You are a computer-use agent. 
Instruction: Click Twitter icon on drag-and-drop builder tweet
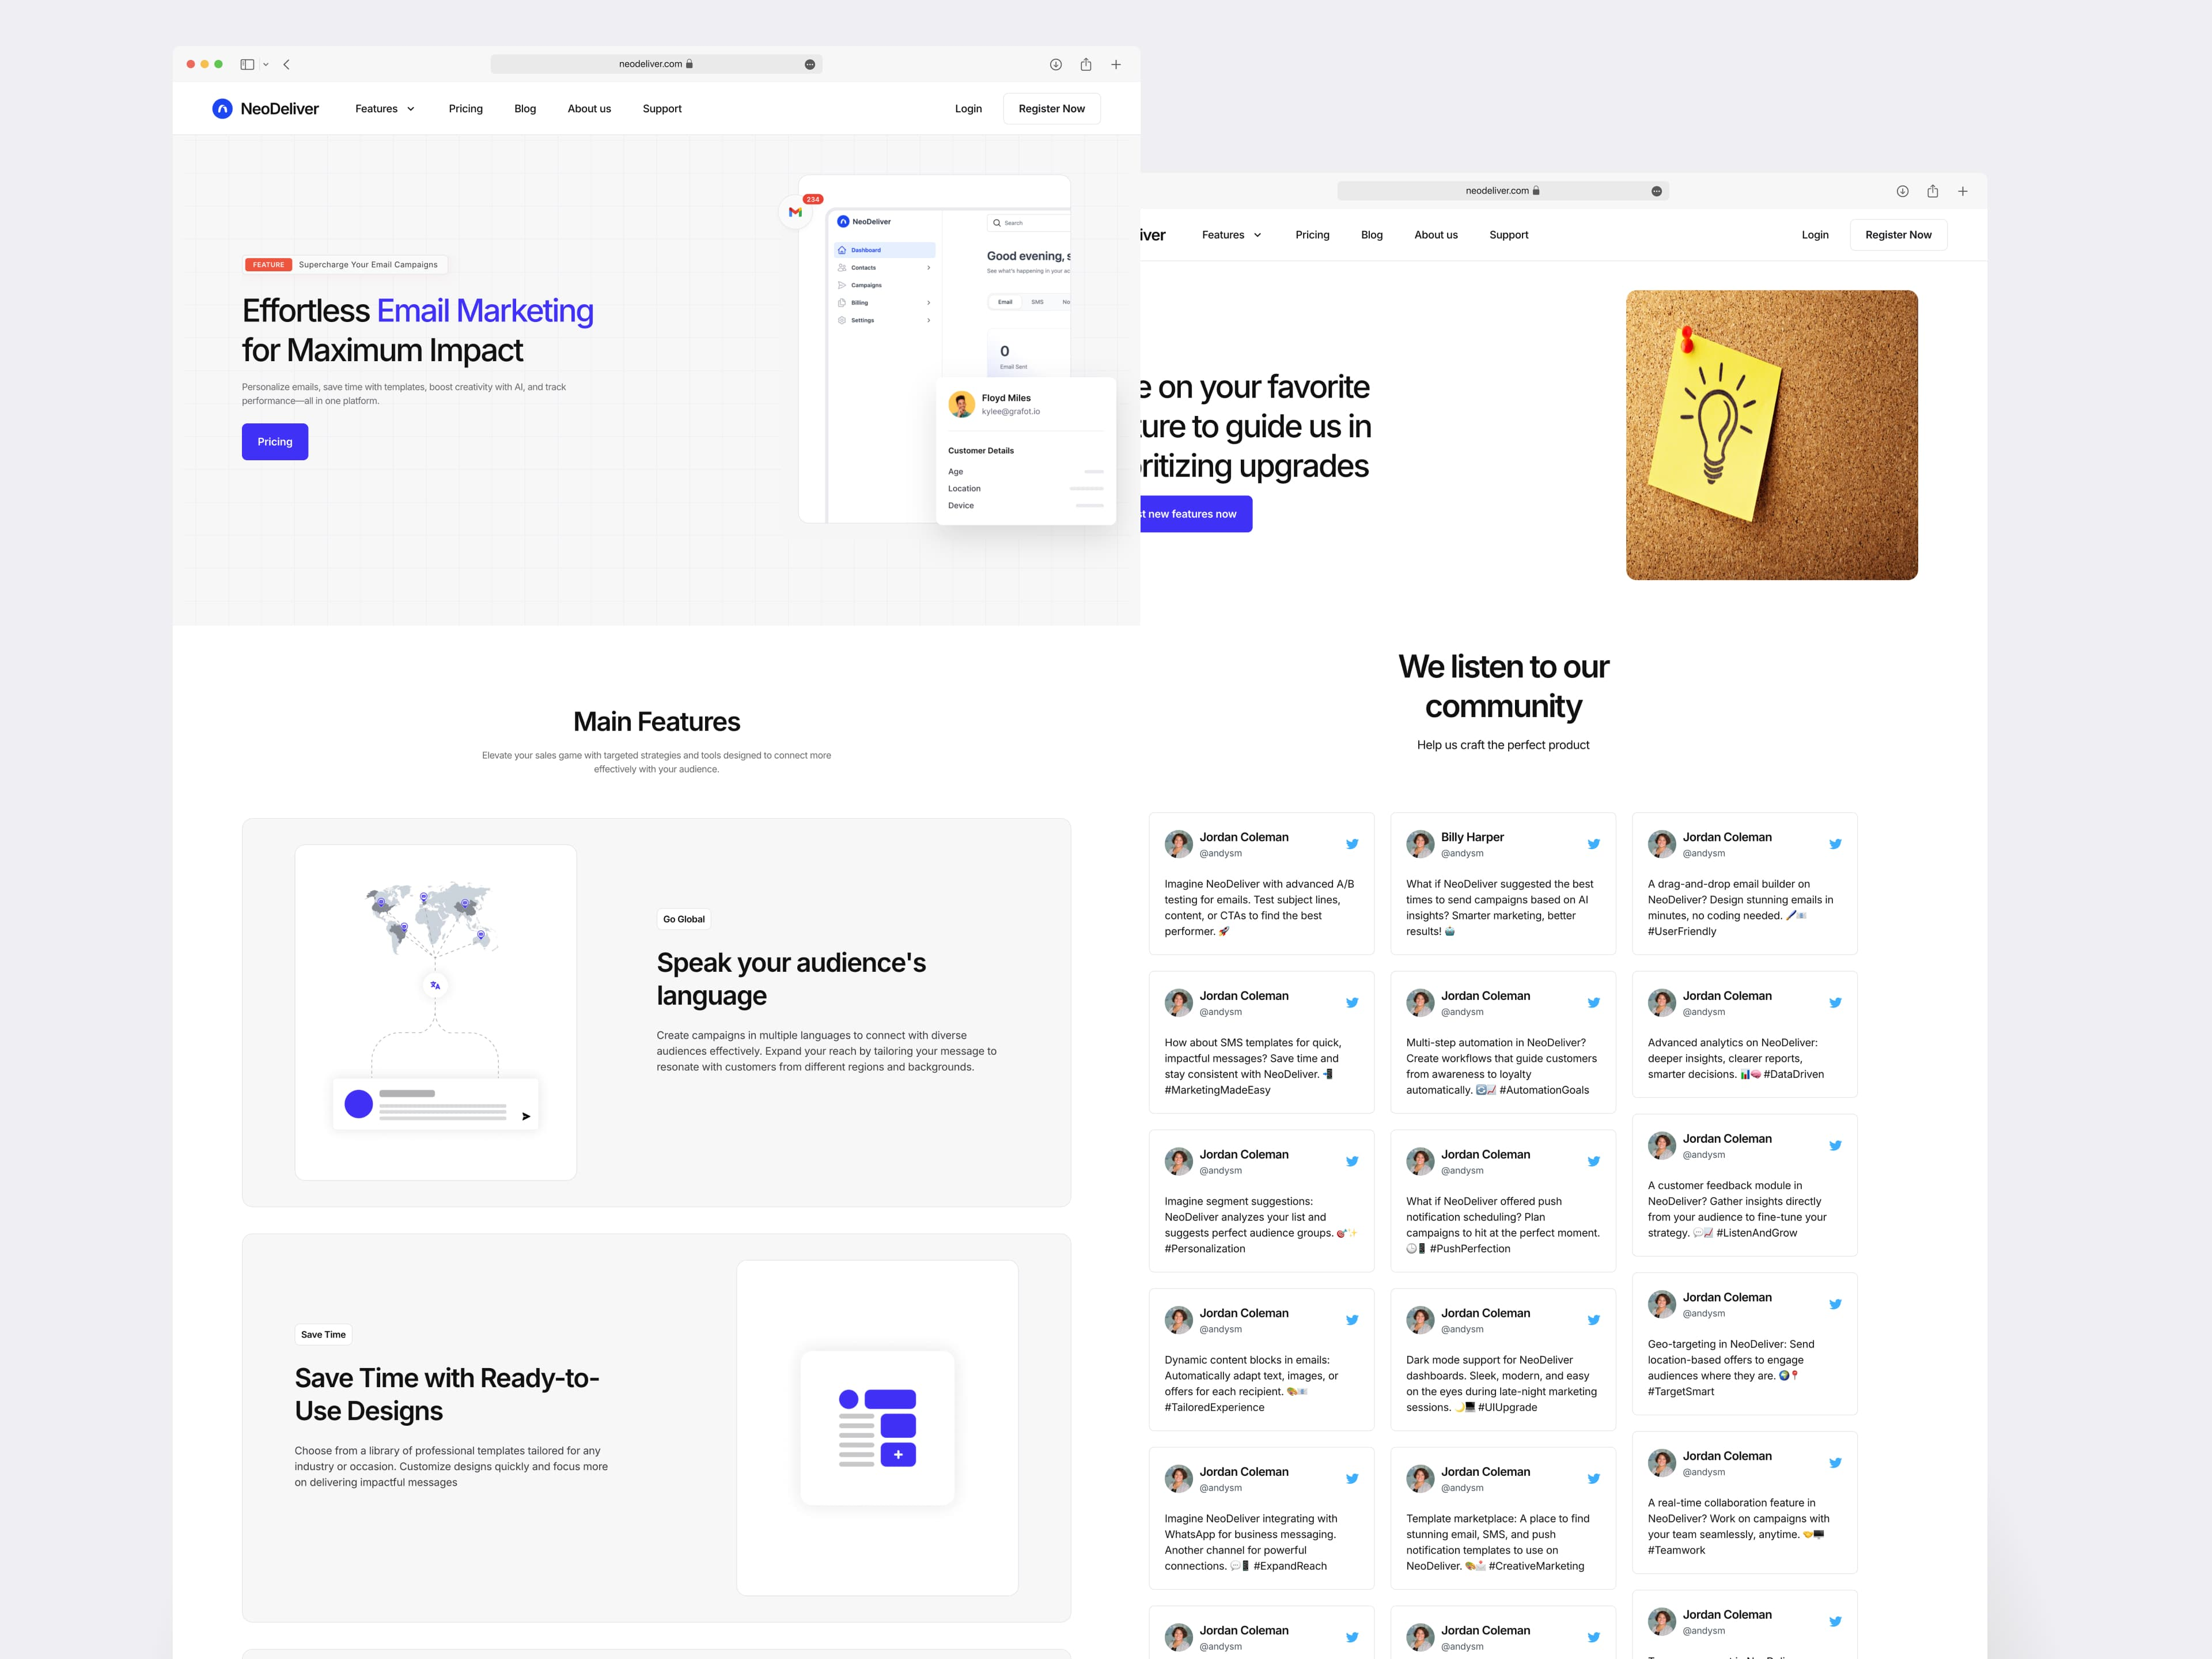click(x=1835, y=844)
